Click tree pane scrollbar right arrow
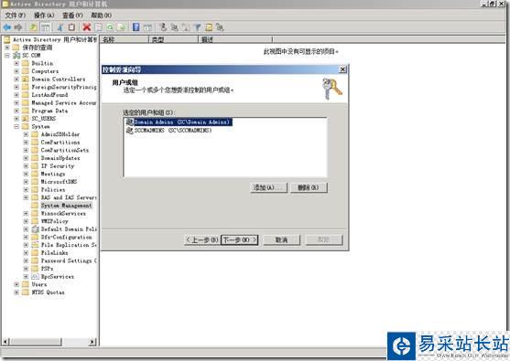Viewport: 510px width, 361px height. [x=93, y=342]
